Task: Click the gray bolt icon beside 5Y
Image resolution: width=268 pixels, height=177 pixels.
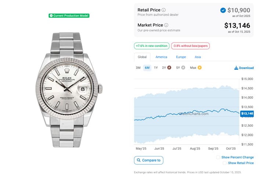Action: click(x=183, y=68)
